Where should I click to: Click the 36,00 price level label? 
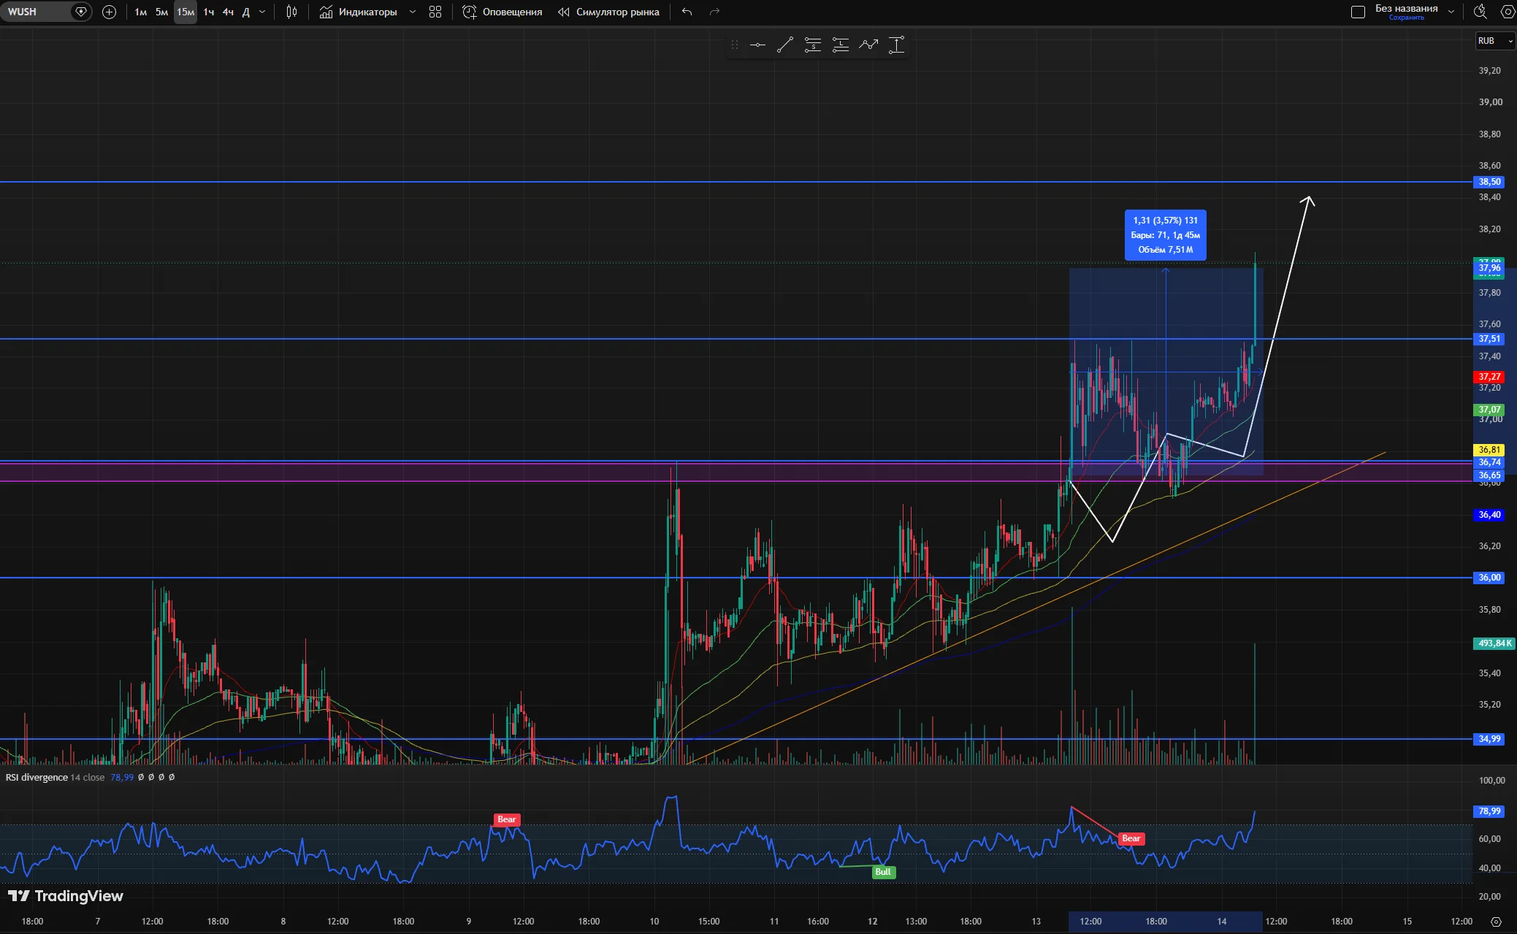[x=1489, y=578]
